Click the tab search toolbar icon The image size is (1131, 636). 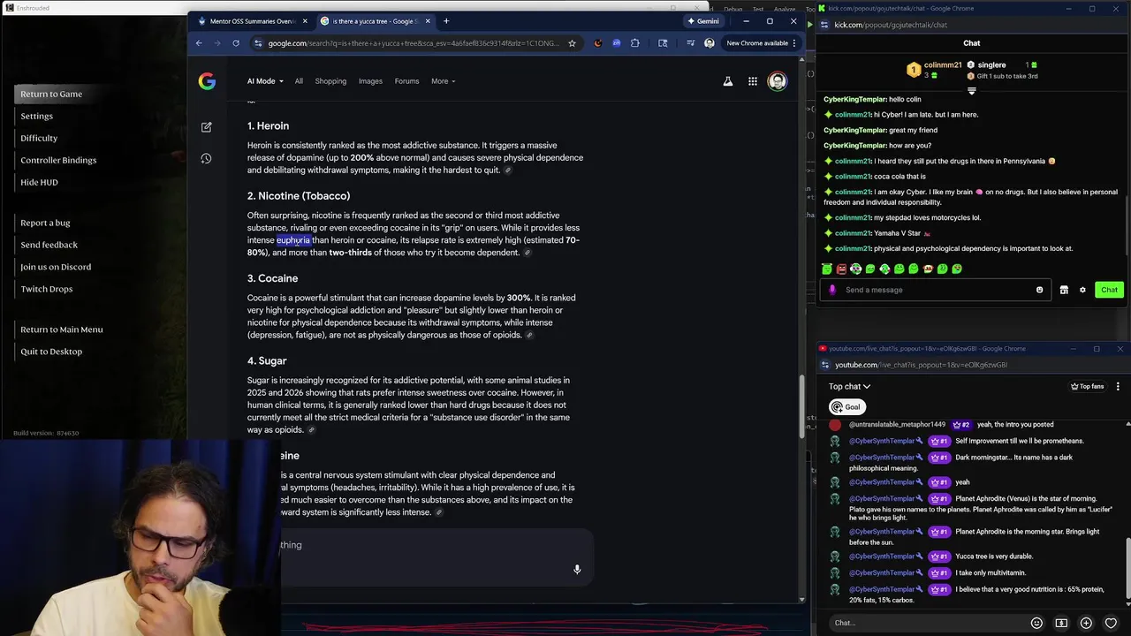click(663, 43)
